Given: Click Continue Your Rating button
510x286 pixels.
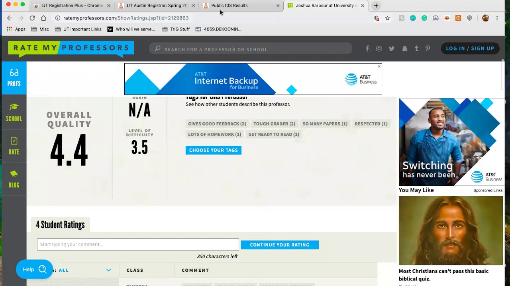Looking at the screenshot, I should click(x=280, y=245).
